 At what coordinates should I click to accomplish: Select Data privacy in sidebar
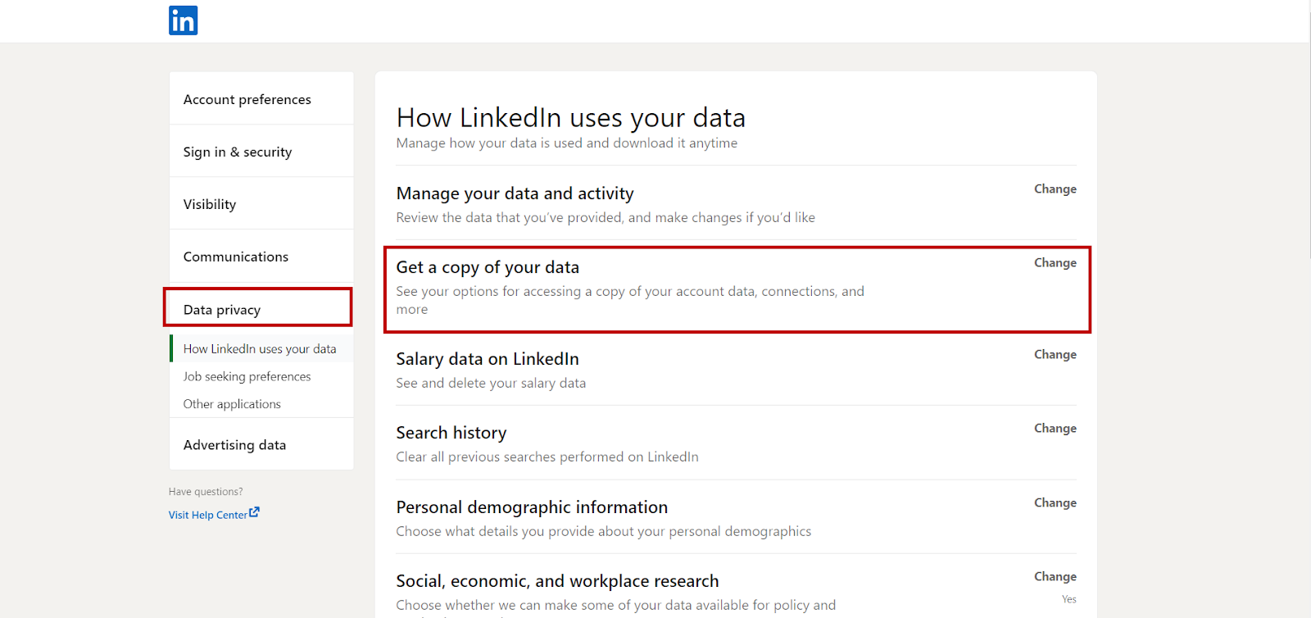(x=258, y=308)
